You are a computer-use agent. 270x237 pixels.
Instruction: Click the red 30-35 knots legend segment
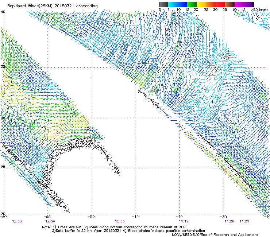220,4
